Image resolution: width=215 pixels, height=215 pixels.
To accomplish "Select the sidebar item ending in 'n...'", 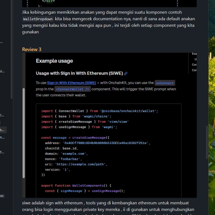I will click(2, 137).
